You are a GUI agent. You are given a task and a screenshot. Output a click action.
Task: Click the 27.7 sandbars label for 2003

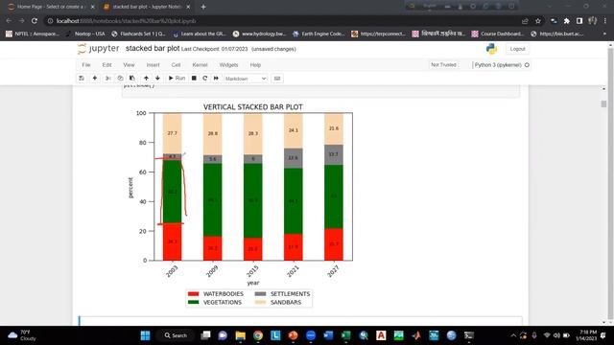coord(173,133)
